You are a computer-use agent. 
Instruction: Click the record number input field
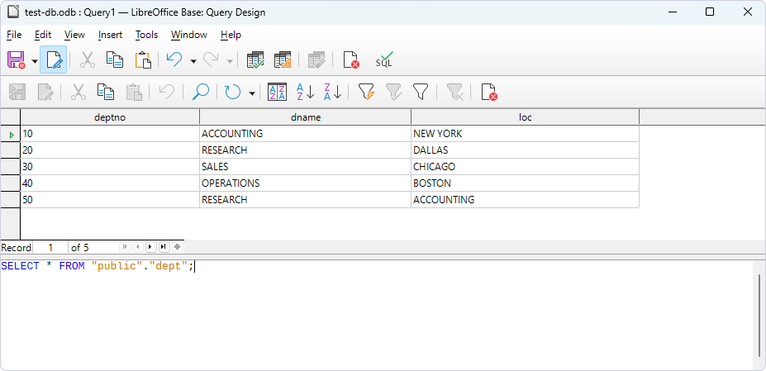click(50, 247)
